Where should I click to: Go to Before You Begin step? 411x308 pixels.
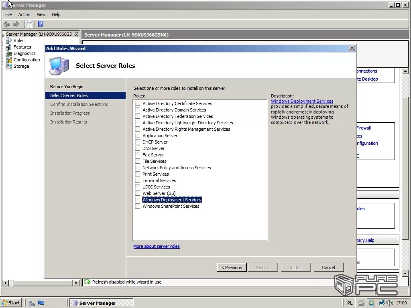click(67, 87)
